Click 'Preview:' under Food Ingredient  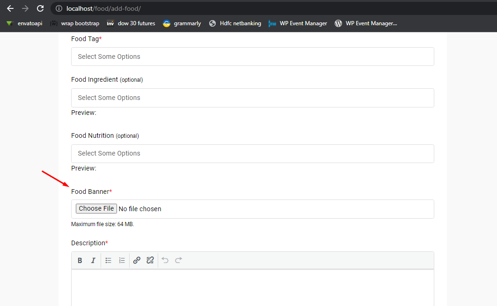point(84,113)
